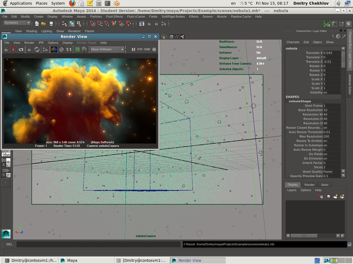Pause IPR tuning in Render View
This screenshot has width=353, height=264.
coord(133,50)
